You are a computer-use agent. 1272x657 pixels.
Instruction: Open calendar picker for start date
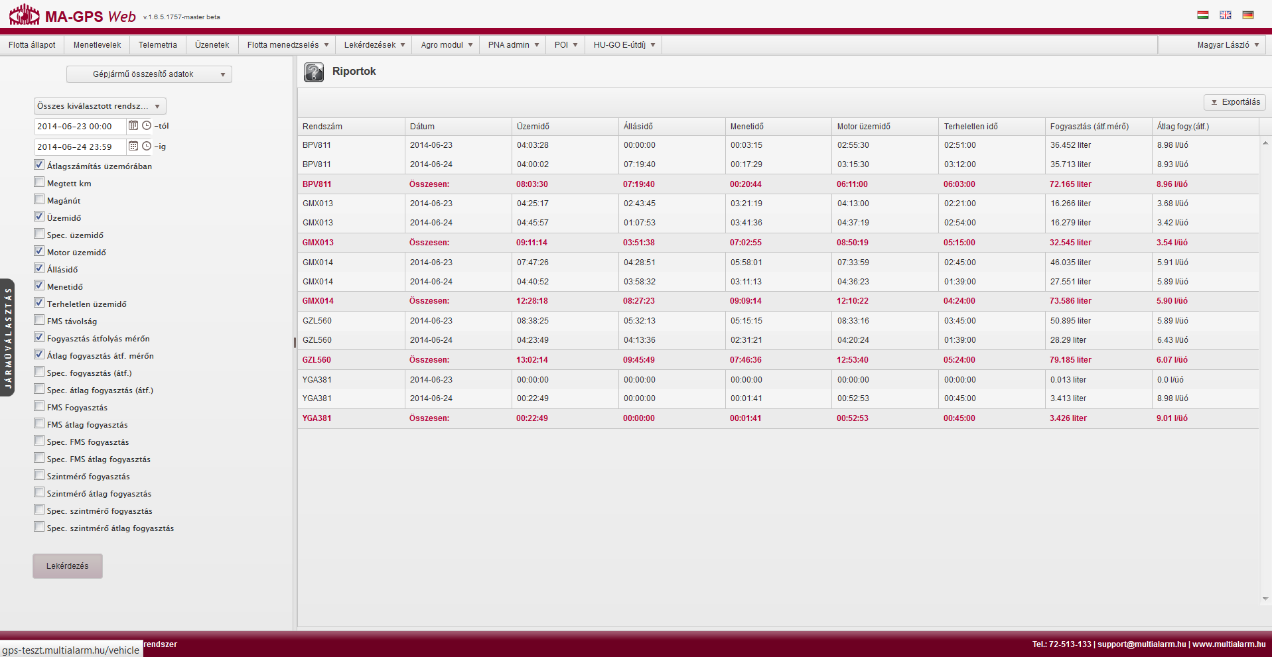133,125
